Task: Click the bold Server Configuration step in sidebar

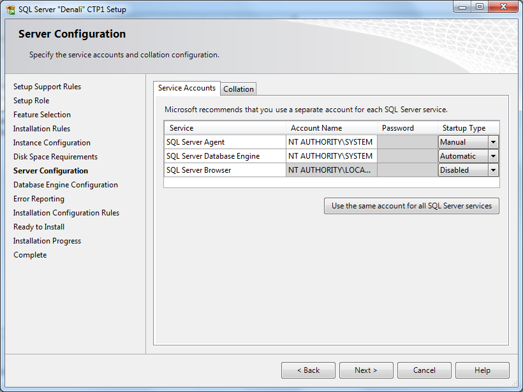Action: 50,171
